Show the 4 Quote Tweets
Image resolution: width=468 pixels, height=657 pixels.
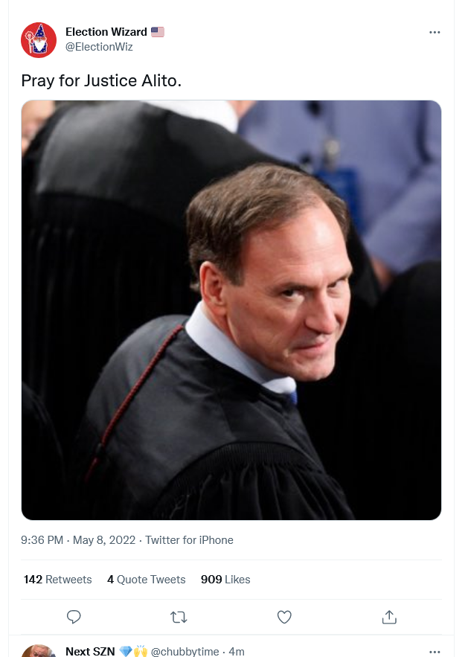pyautogui.click(x=147, y=580)
